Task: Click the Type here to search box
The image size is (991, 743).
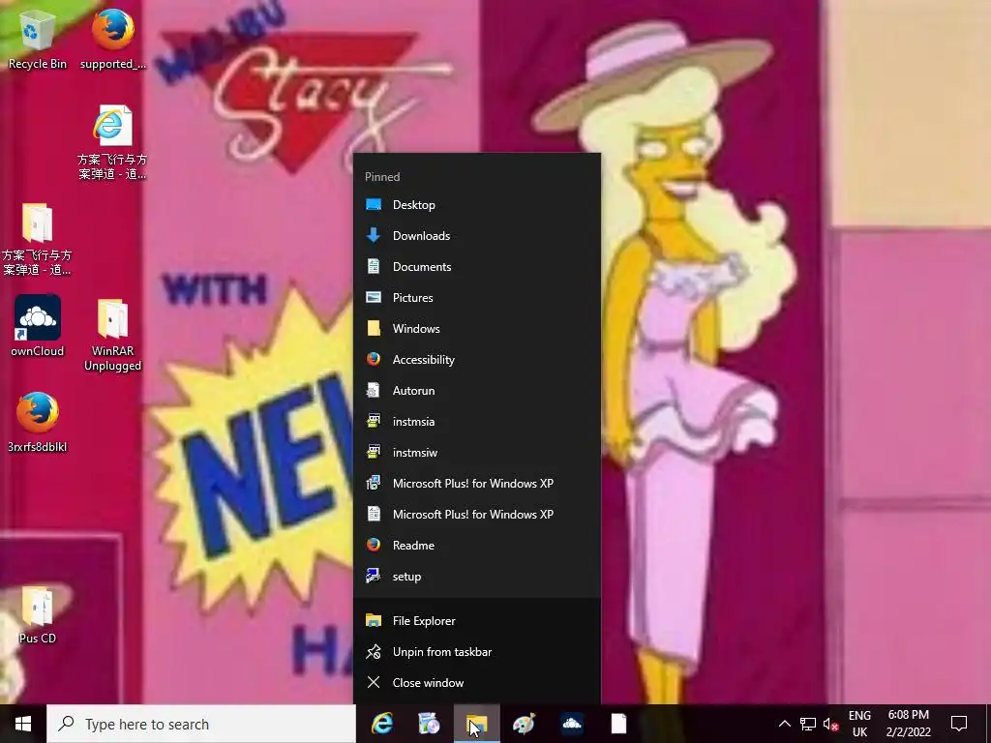Action: point(201,724)
